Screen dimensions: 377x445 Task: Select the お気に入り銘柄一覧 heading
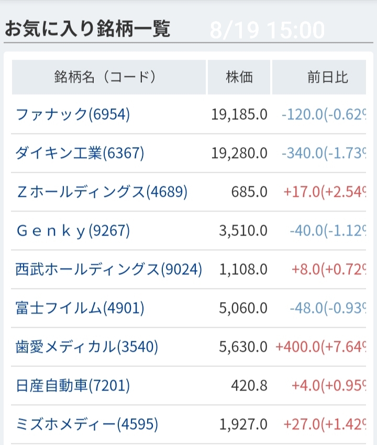[87, 29]
